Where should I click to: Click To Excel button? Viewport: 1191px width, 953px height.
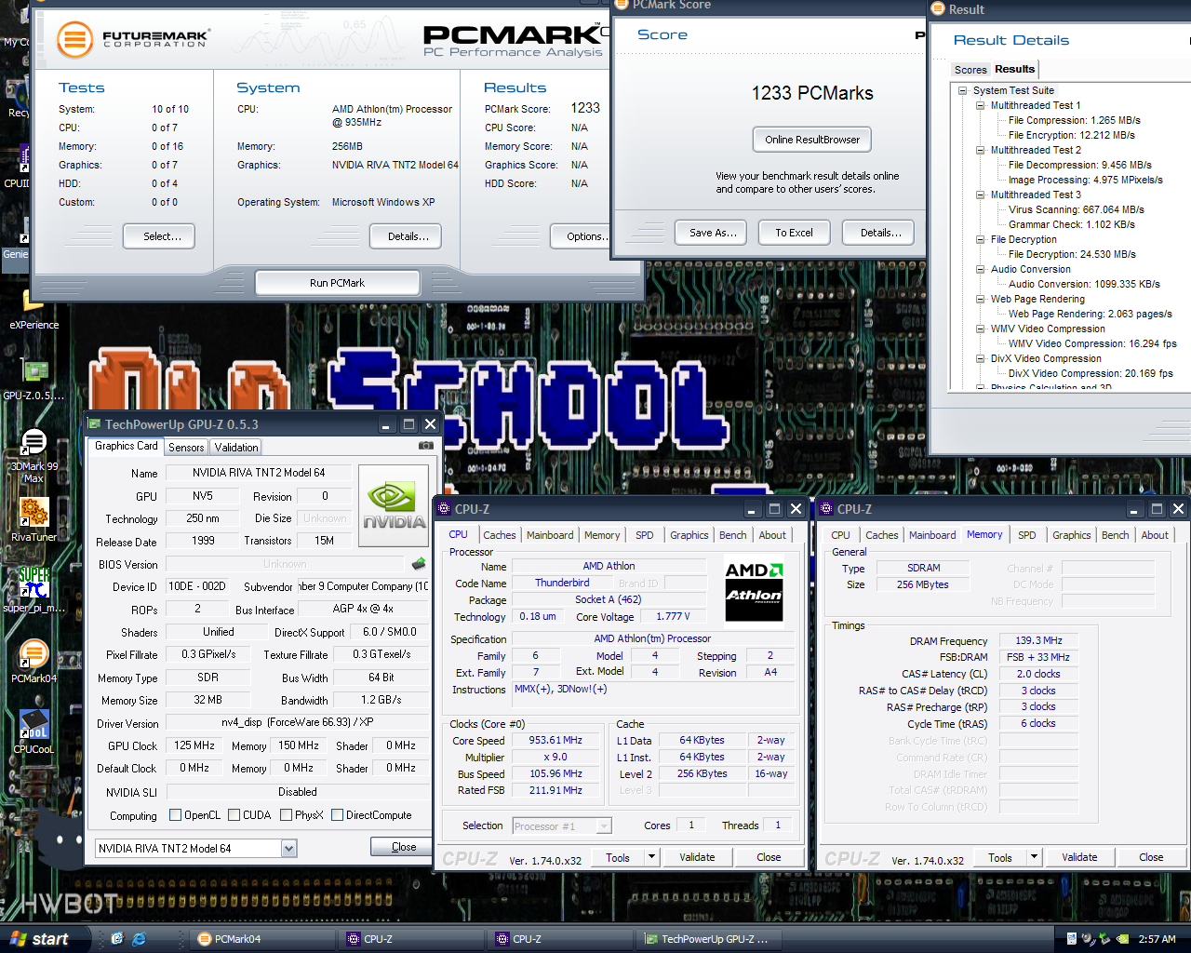795,233
